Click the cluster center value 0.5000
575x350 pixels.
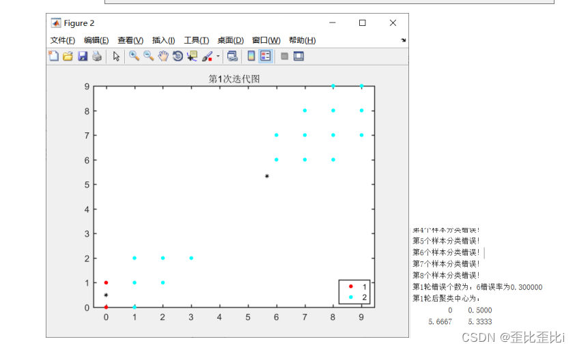pyautogui.click(x=479, y=310)
